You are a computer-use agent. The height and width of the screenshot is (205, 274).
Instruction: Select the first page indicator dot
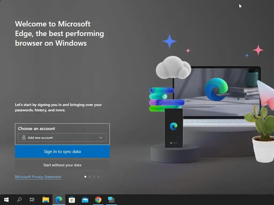click(85, 177)
